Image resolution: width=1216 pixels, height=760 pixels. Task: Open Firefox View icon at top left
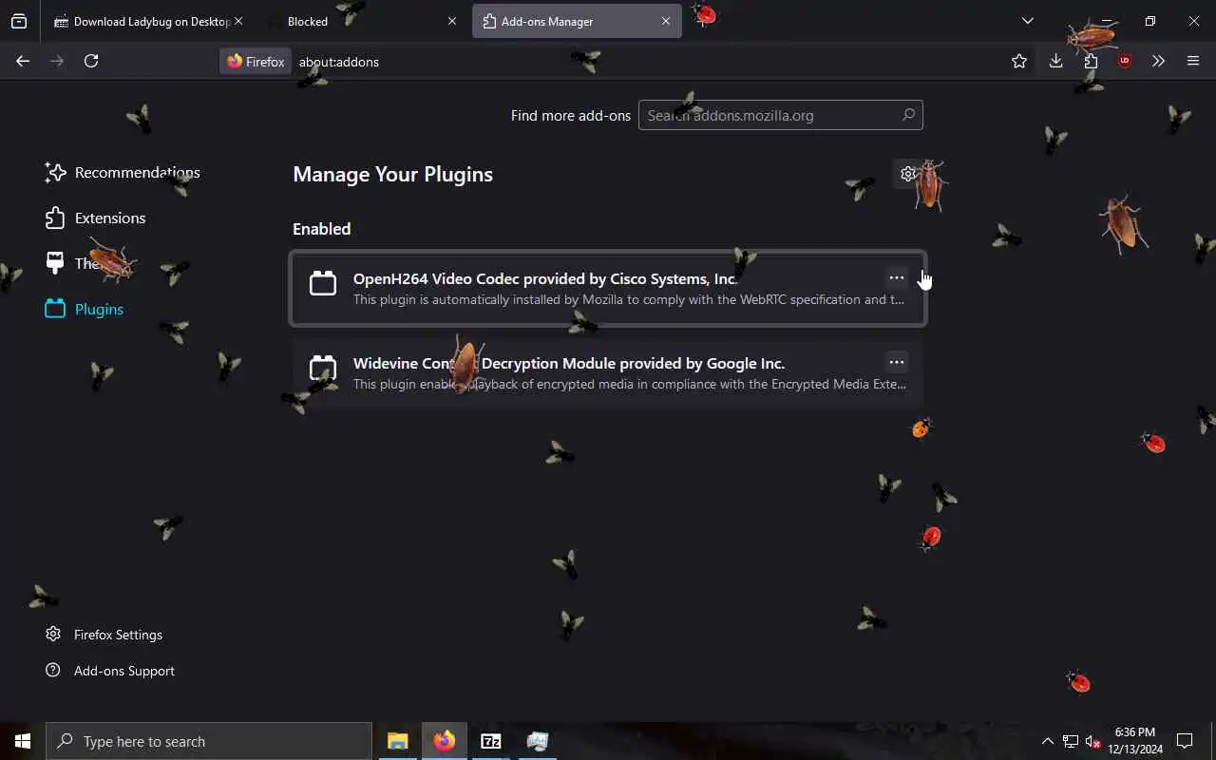[x=19, y=21]
